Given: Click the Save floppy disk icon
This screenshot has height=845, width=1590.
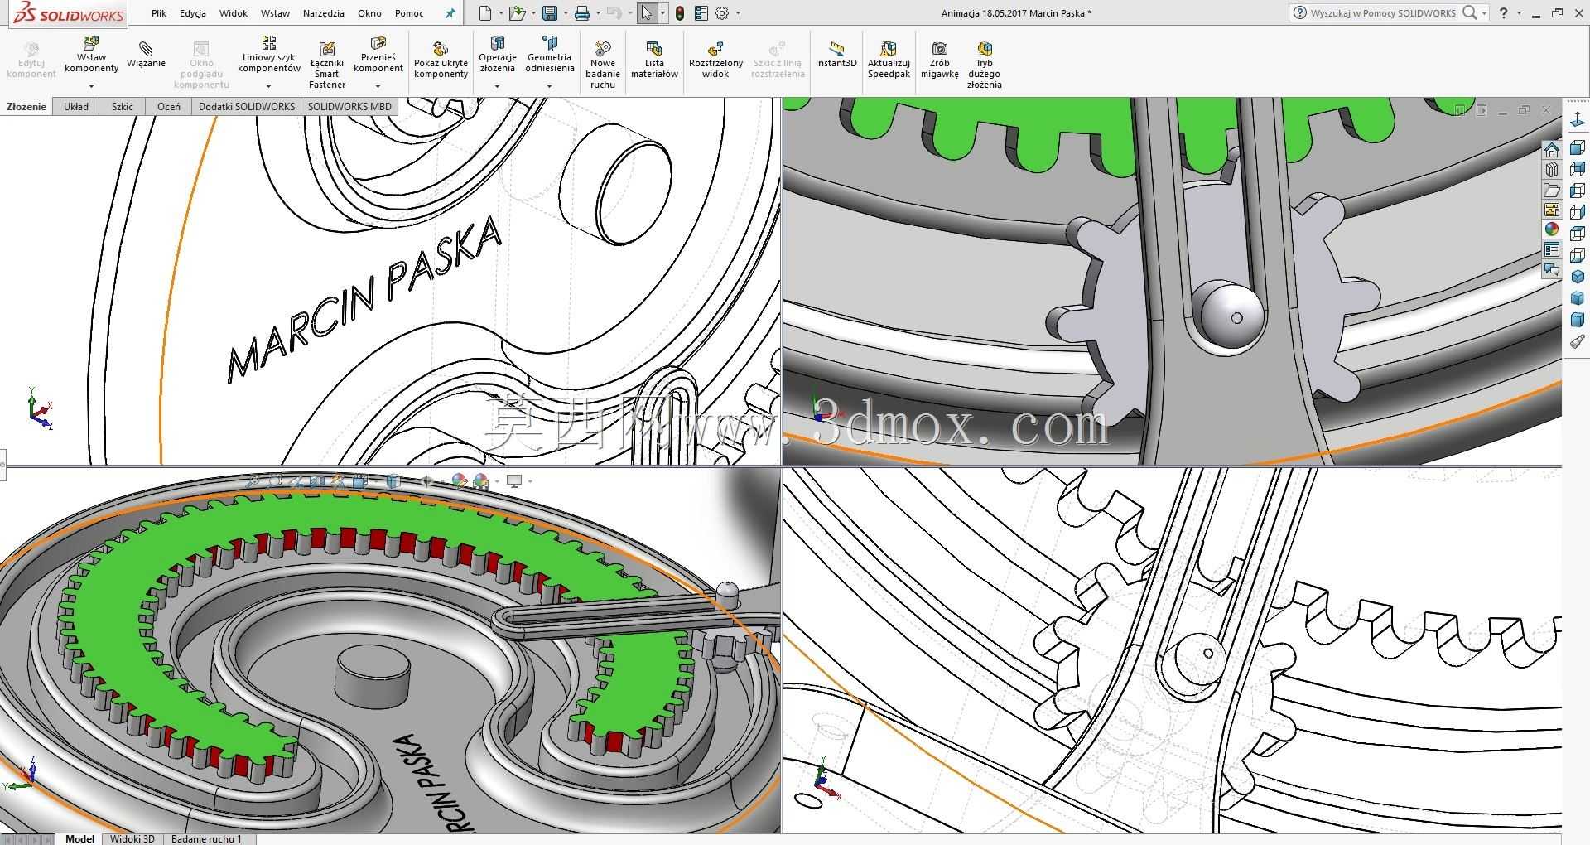Looking at the screenshot, I should 550,13.
